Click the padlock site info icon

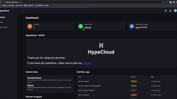(4, 2)
